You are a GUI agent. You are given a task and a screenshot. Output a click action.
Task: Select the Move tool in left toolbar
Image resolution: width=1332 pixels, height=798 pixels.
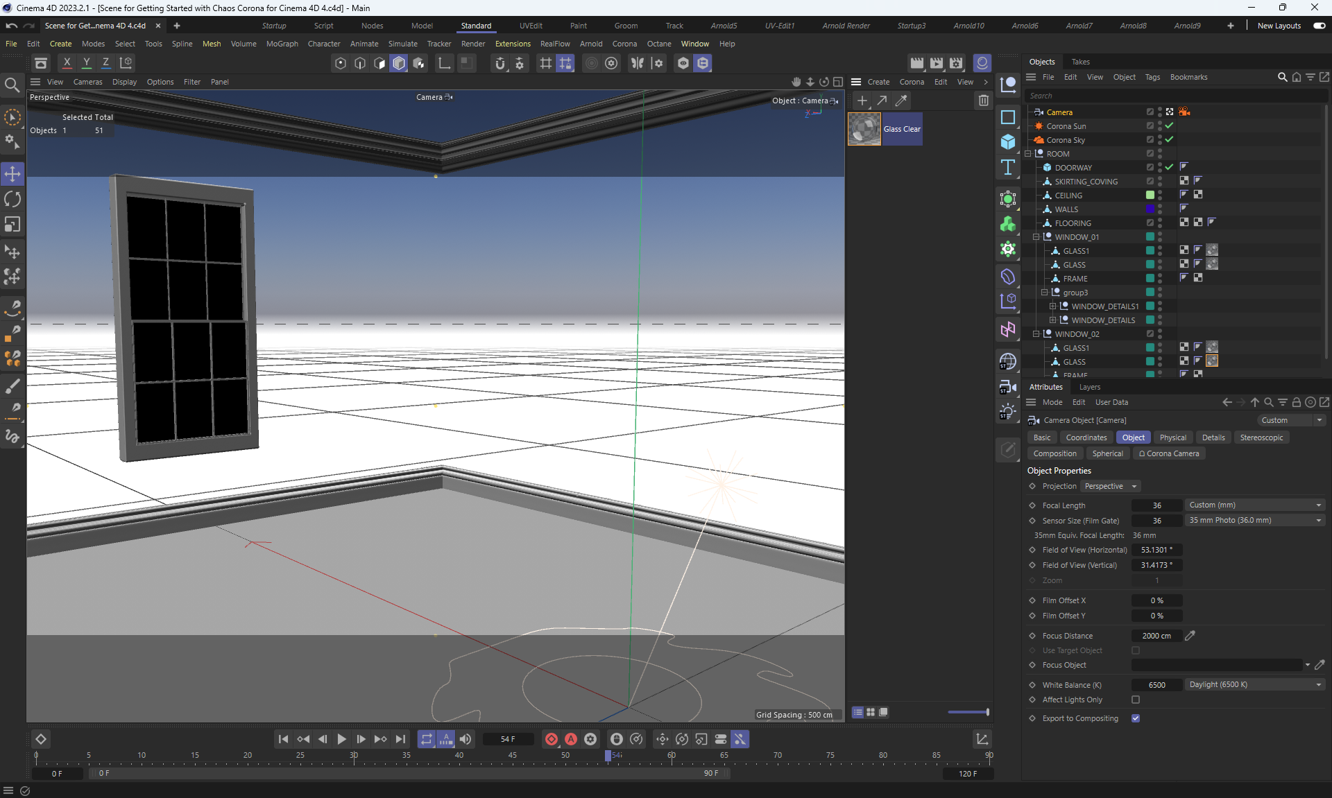12,173
